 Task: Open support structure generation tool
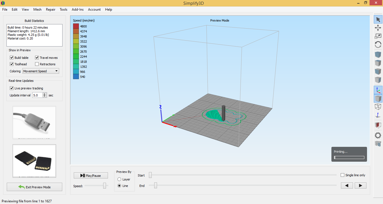[378, 144]
